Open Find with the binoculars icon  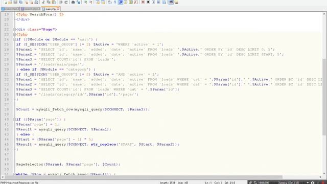tap(73, 2)
